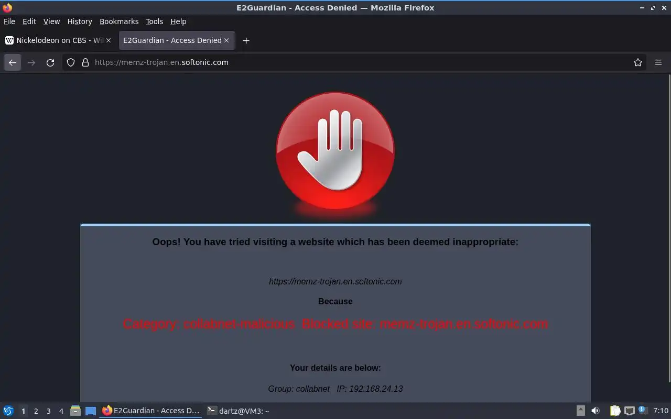Open the File menu
The width and height of the screenshot is (671, 419).
9,21
